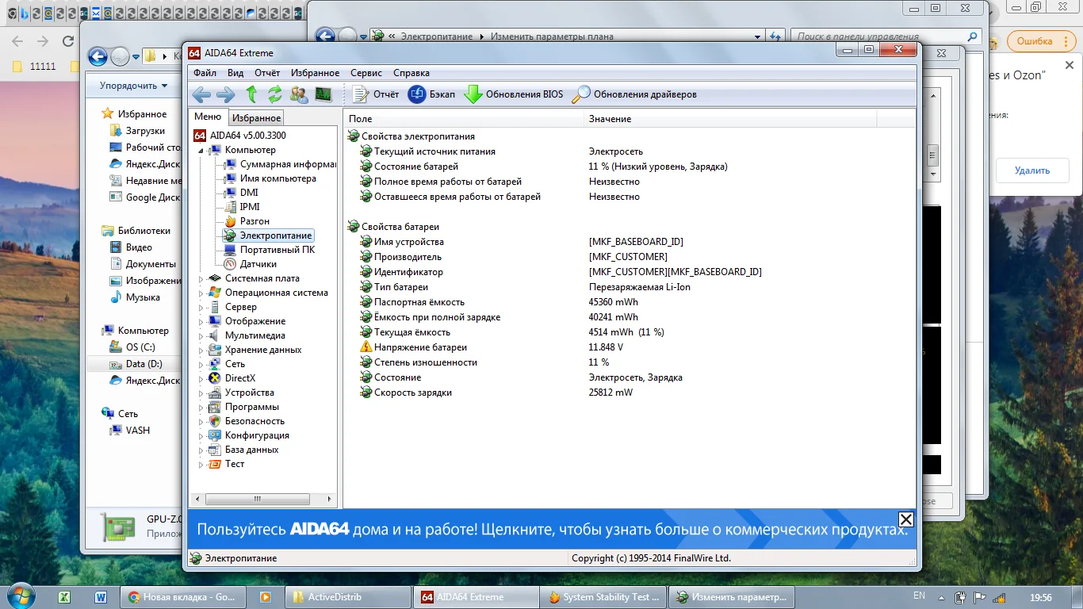Switch to the Меню tab
This screenshot has height=609, width=1083.
[x=208, y=117]
